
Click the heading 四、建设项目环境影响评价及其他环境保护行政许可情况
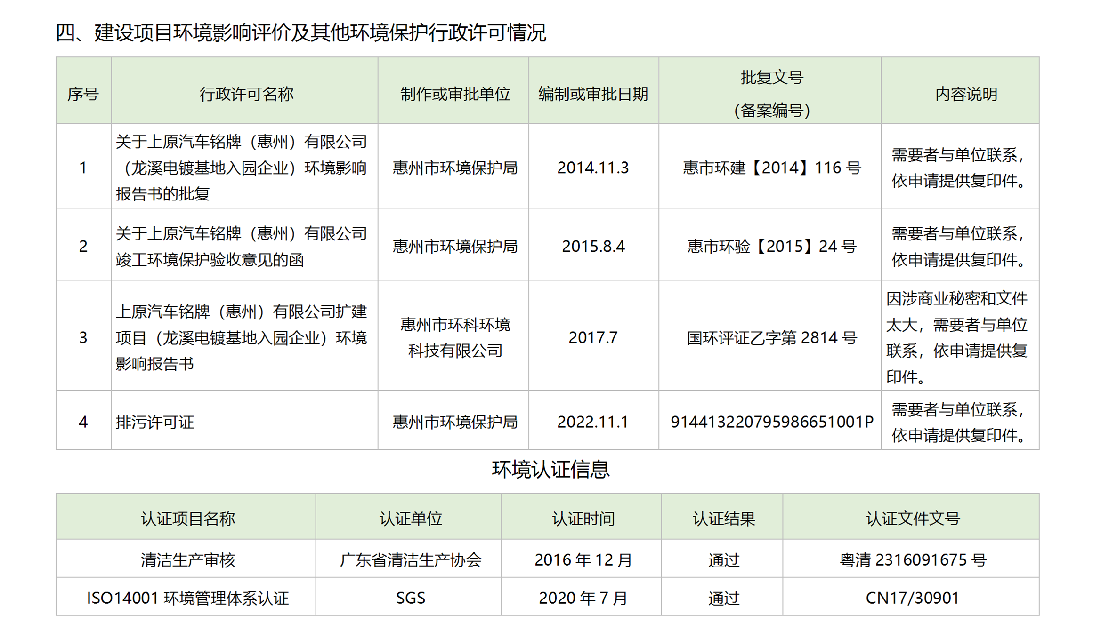tap(300, 32)
